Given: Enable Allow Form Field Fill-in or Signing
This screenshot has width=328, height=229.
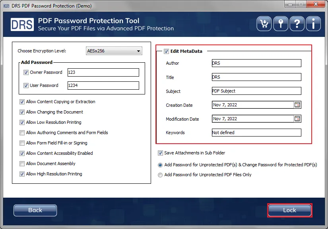Looking at the screenshot, I should coord(22,143).
